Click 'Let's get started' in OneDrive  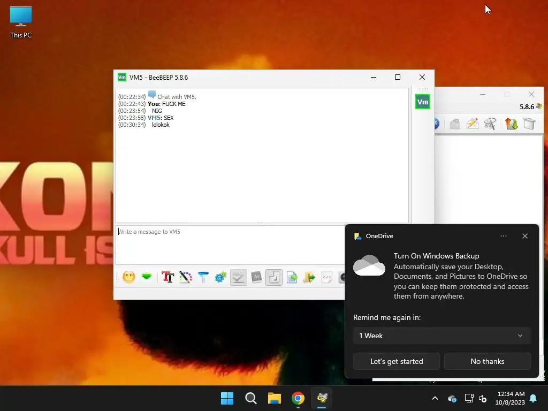coord(397,361)
